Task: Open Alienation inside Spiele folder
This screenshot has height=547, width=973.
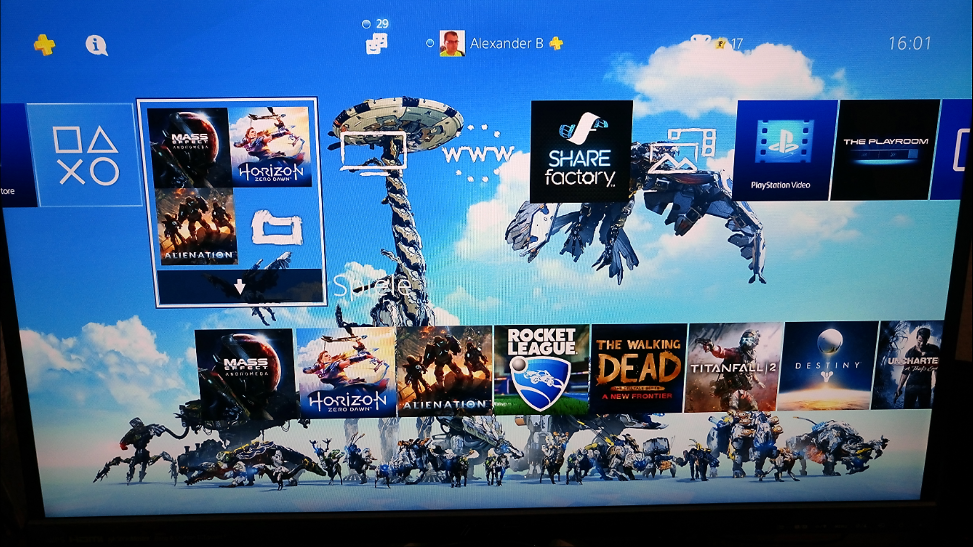Action: coord(197,226)
